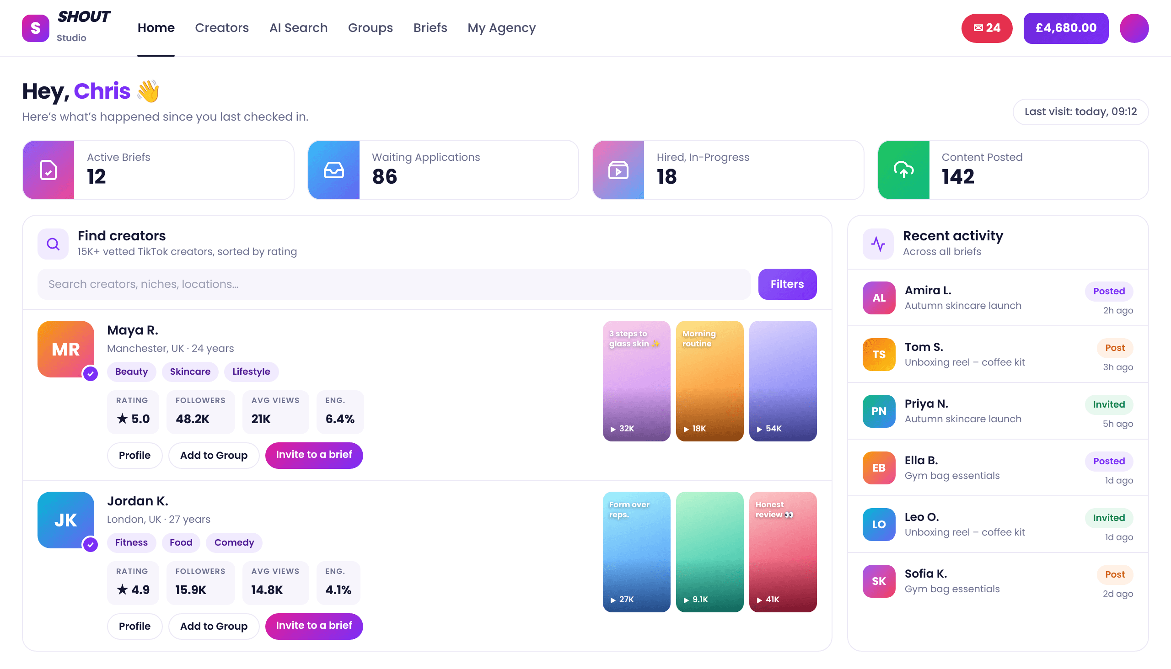Add Jordan K. to a group
Screen dimensions: 1171x669
pos(214,626)
